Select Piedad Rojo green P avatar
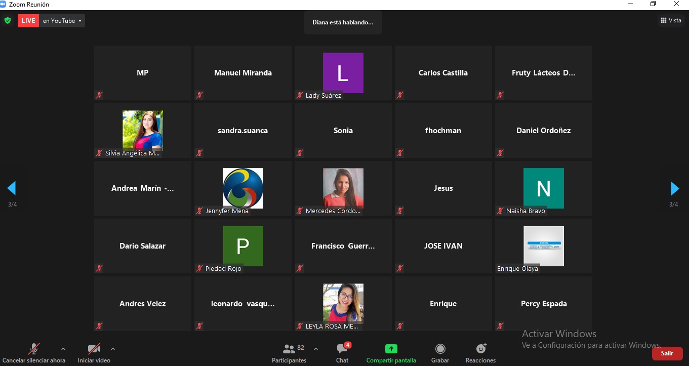 [x=243, y=246]
